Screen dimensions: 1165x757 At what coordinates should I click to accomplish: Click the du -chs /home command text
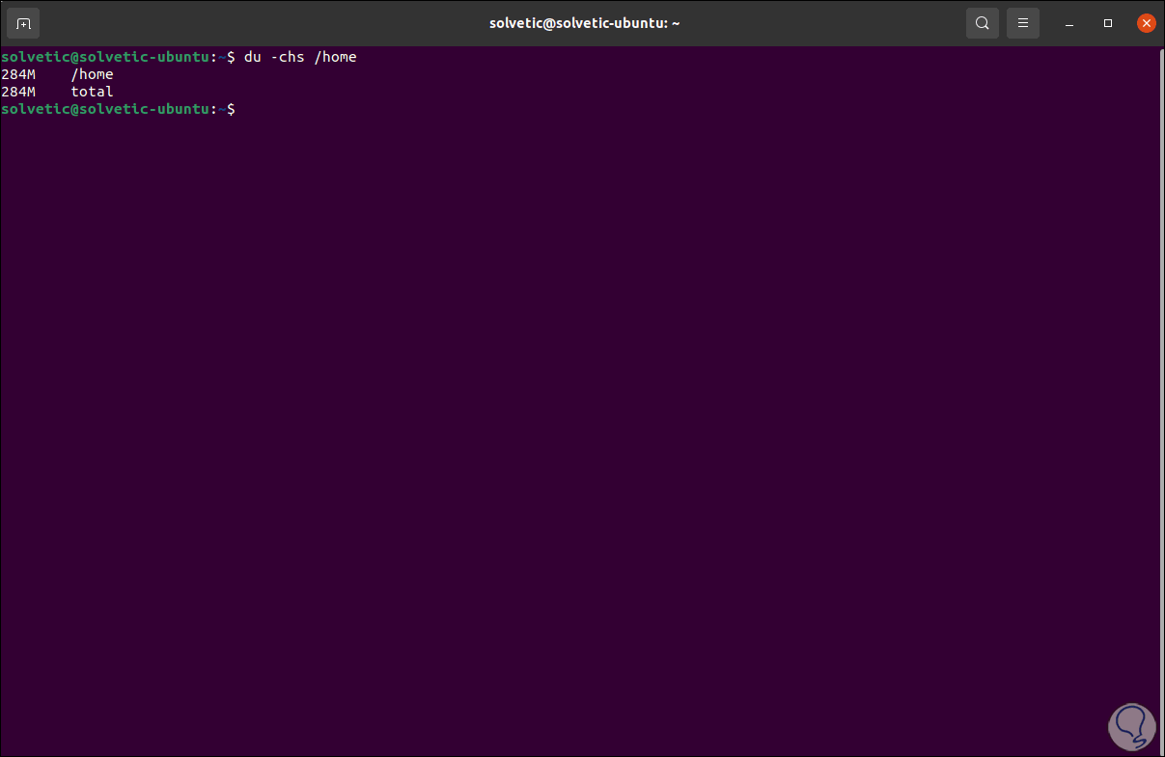(299, 56)
